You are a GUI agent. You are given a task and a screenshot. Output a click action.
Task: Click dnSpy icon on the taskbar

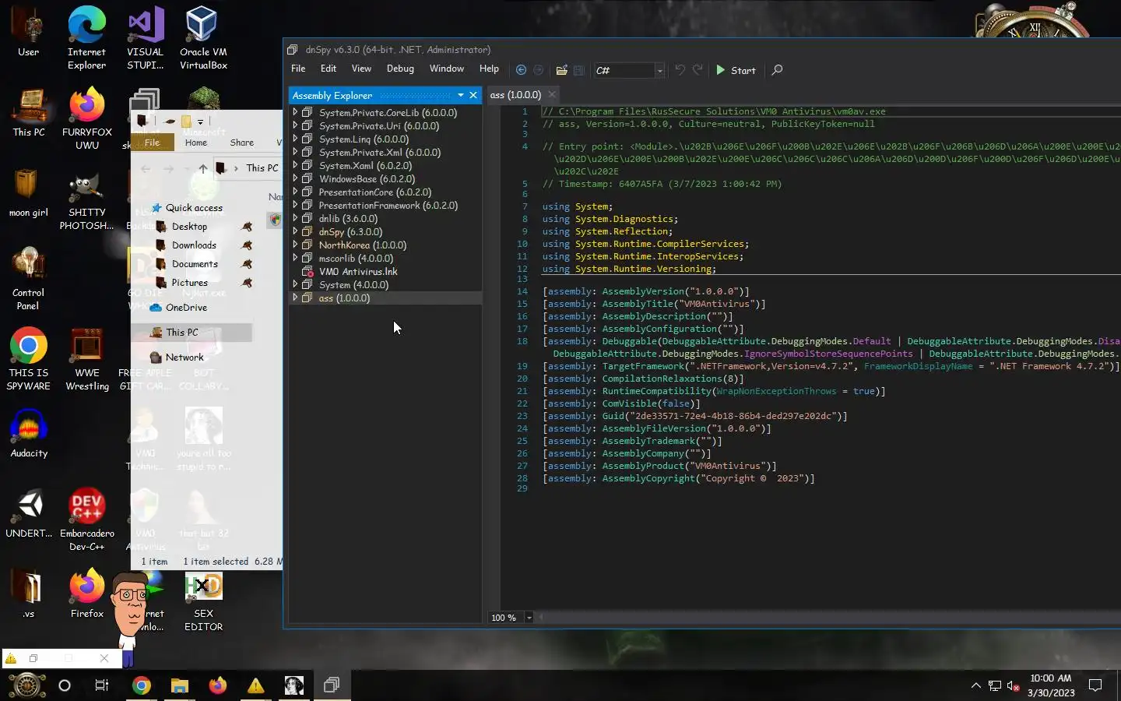pyautogui.click(x=332, y=685)
